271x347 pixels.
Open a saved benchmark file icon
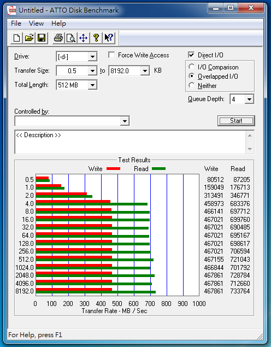click(x=29, y=38)
